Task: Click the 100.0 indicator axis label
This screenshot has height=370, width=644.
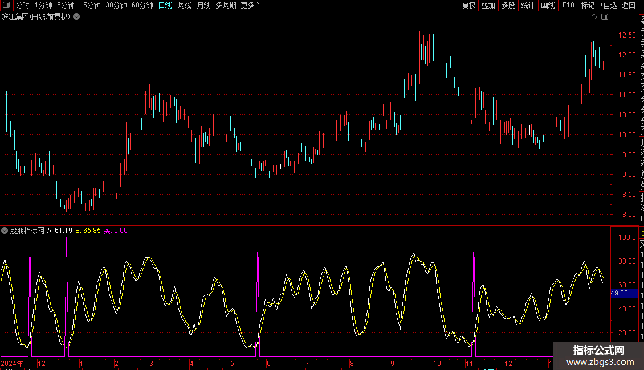Action: (627, 237)
